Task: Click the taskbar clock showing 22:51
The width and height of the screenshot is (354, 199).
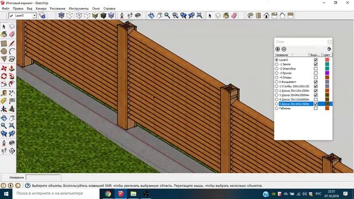Action: [331, 194]
